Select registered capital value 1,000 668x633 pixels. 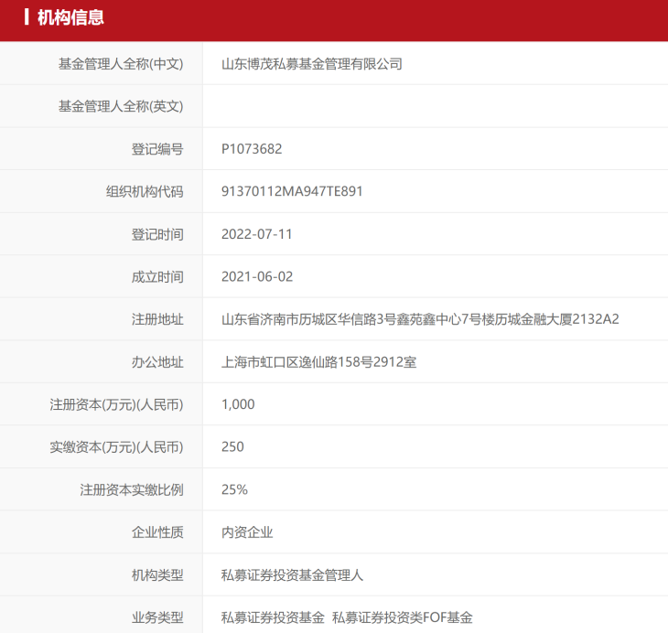click(x=238, y=404)
